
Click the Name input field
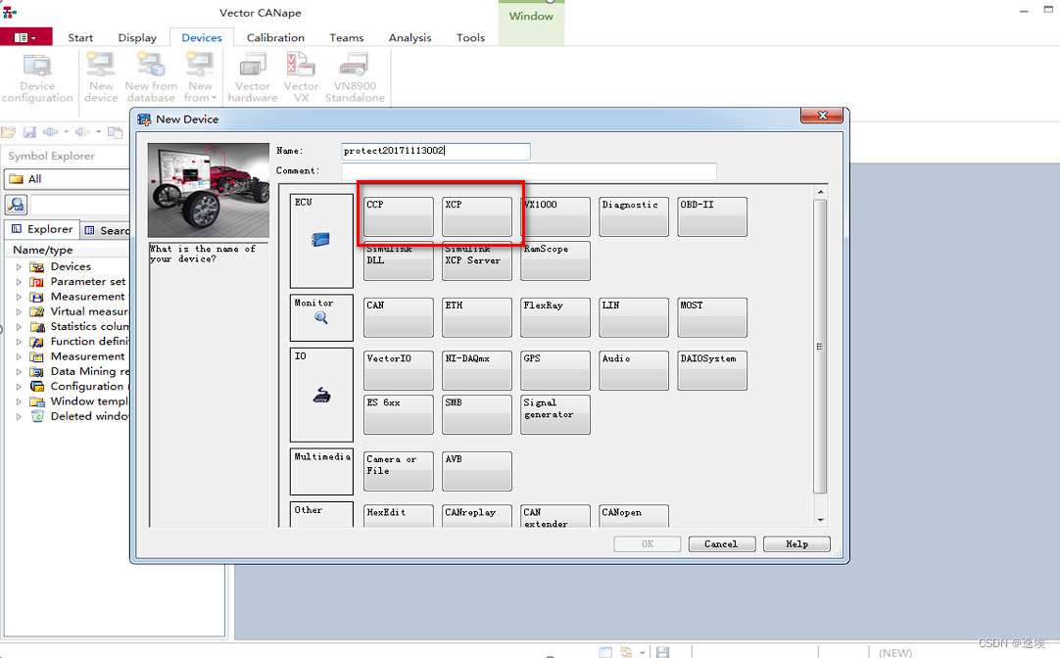(x=435, y=151)
